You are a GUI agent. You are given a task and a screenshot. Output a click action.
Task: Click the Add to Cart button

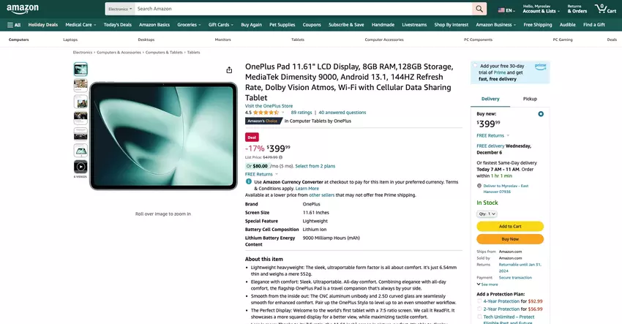pos(510,227)
